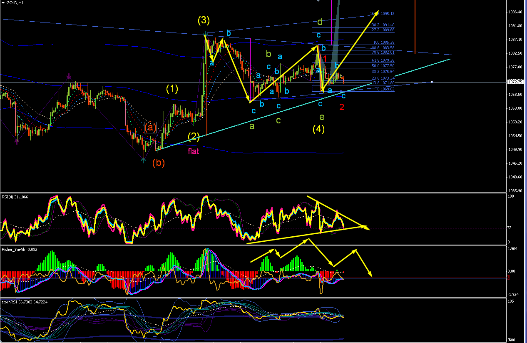Screen dimensions: 527x343
Task: Click the 1091.80 price axis label
Action: 515,26
